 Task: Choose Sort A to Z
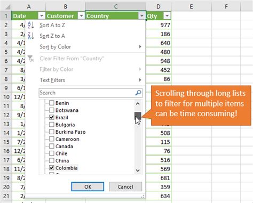click(x=85, y=25)
